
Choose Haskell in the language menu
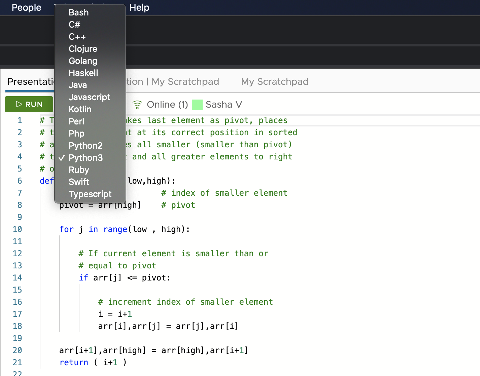(x=83, y=73)
